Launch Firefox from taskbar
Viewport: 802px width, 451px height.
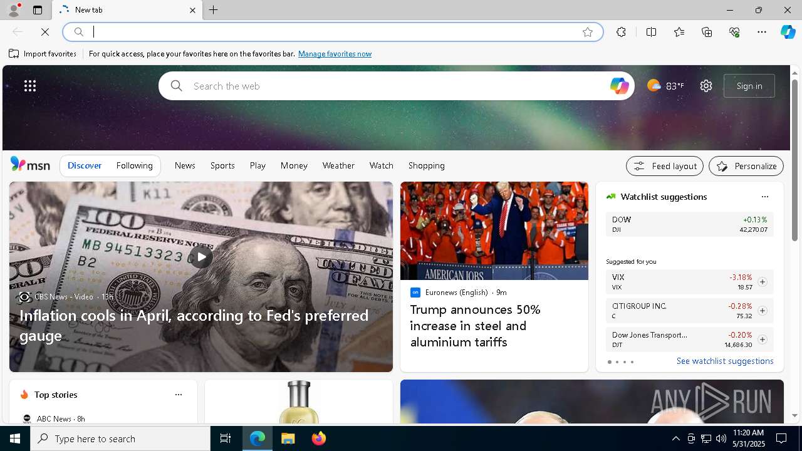click(x=319, y=438)
